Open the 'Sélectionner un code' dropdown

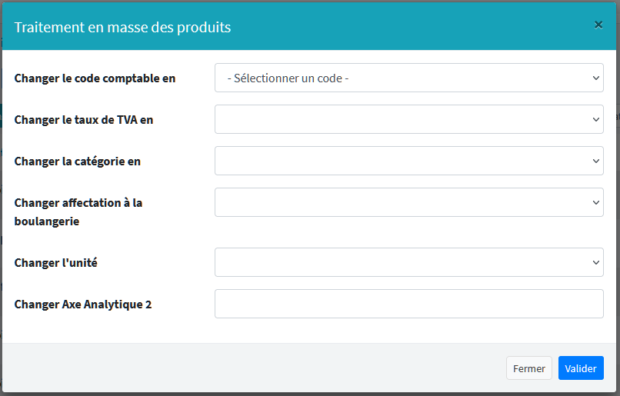400,78
